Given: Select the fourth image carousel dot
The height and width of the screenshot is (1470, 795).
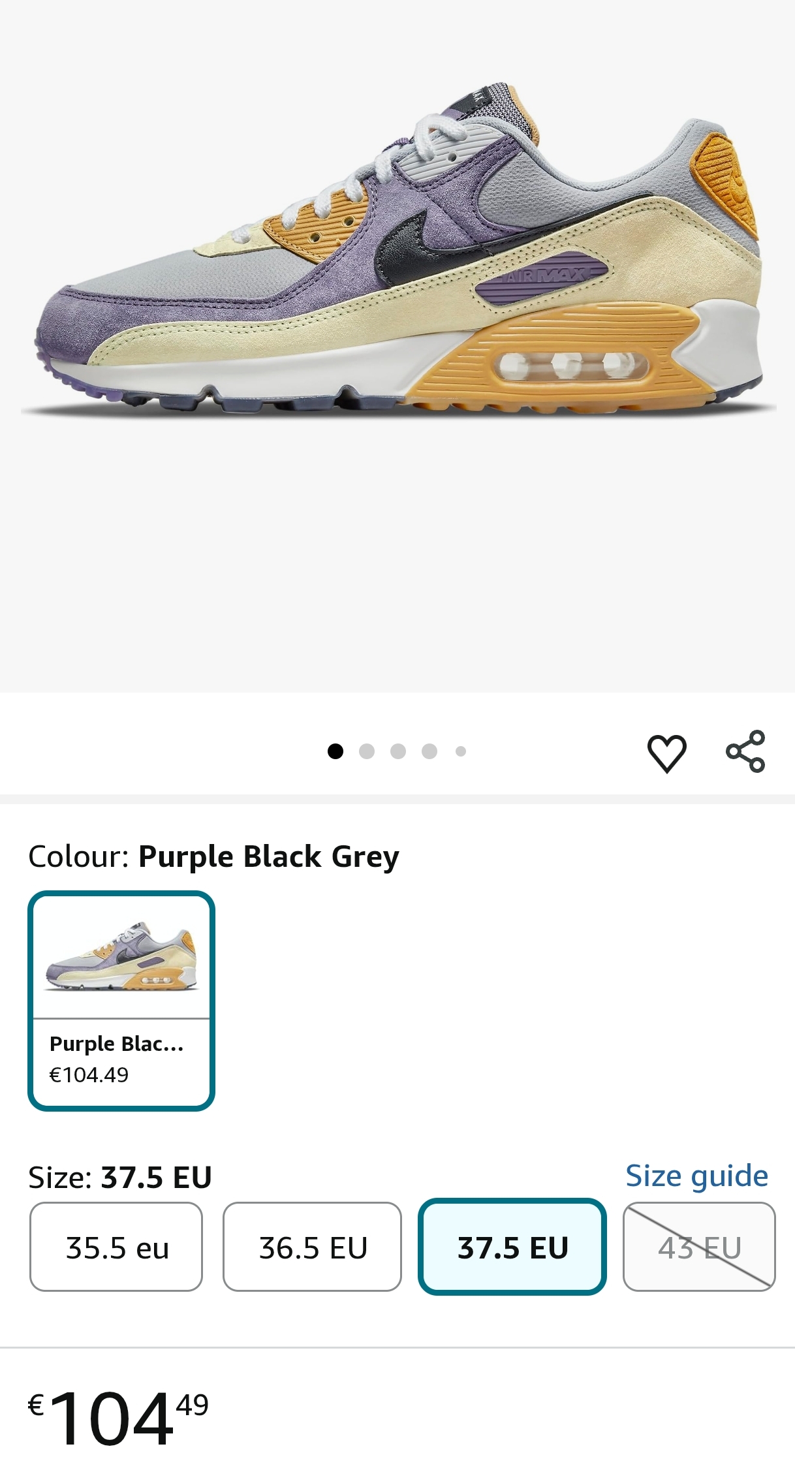Looking at the screenshot, I should pyautogui.click(x=429, y=751).
